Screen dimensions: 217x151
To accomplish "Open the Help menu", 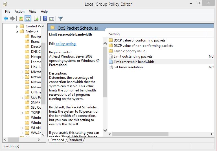I will [44, 12].
